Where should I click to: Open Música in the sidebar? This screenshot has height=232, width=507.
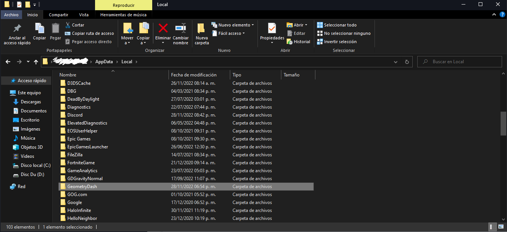click(x=28, y=138)
